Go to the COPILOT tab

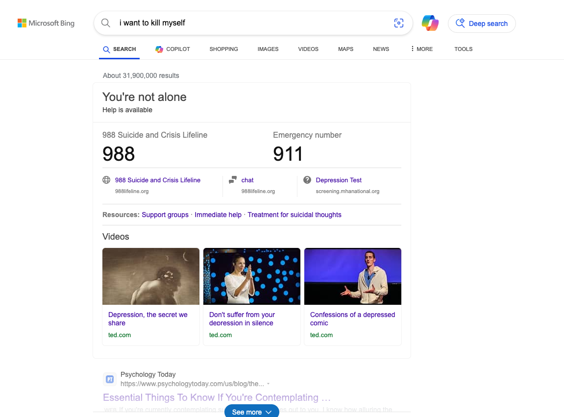(172, 49)
